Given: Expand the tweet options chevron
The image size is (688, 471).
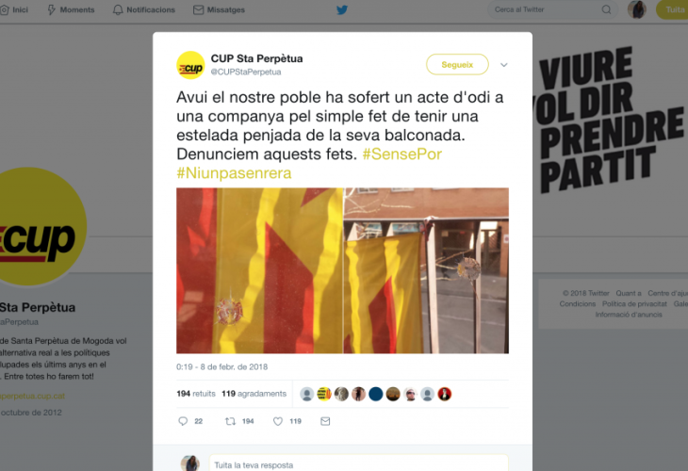Looking at the screenshot, I should click(x=503, y=65).
